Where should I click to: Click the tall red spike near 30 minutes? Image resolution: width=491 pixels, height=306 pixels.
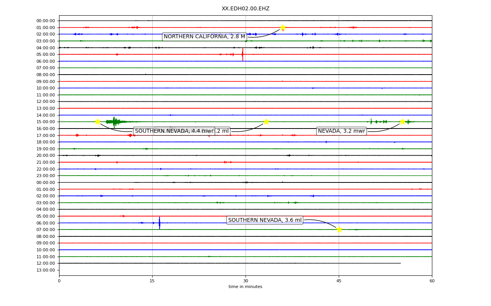point(242,54)
